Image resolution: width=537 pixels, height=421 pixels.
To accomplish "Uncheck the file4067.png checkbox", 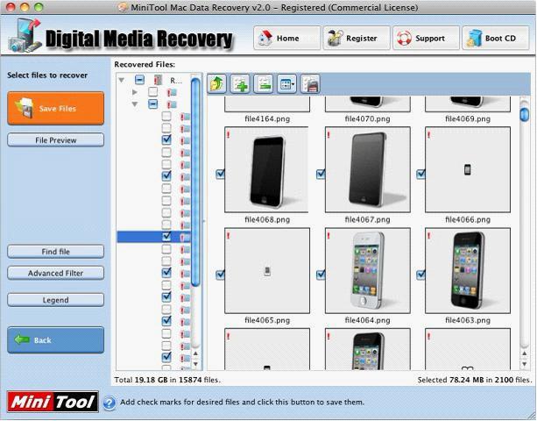I will click(x=321, y=174).
